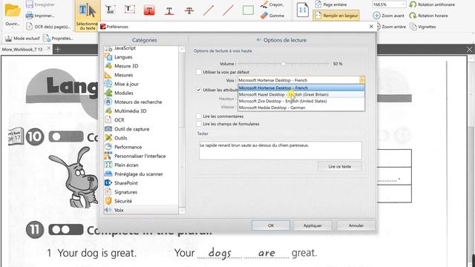Choose Microsoft Hazel Desktop English (Great Britain)
Image resolution: width=475 pixels, height=267 pixels.
coord(301,94)
